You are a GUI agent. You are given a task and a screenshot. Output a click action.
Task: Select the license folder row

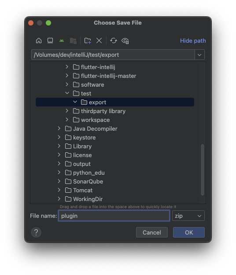coord(115,155)
